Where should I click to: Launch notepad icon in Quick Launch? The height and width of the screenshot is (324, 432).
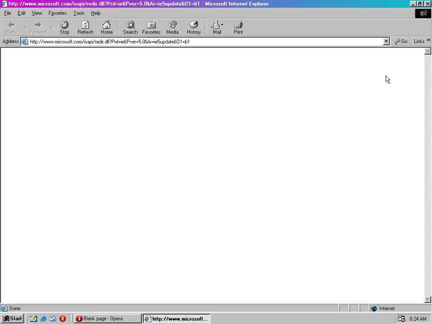tap(34, 319)
